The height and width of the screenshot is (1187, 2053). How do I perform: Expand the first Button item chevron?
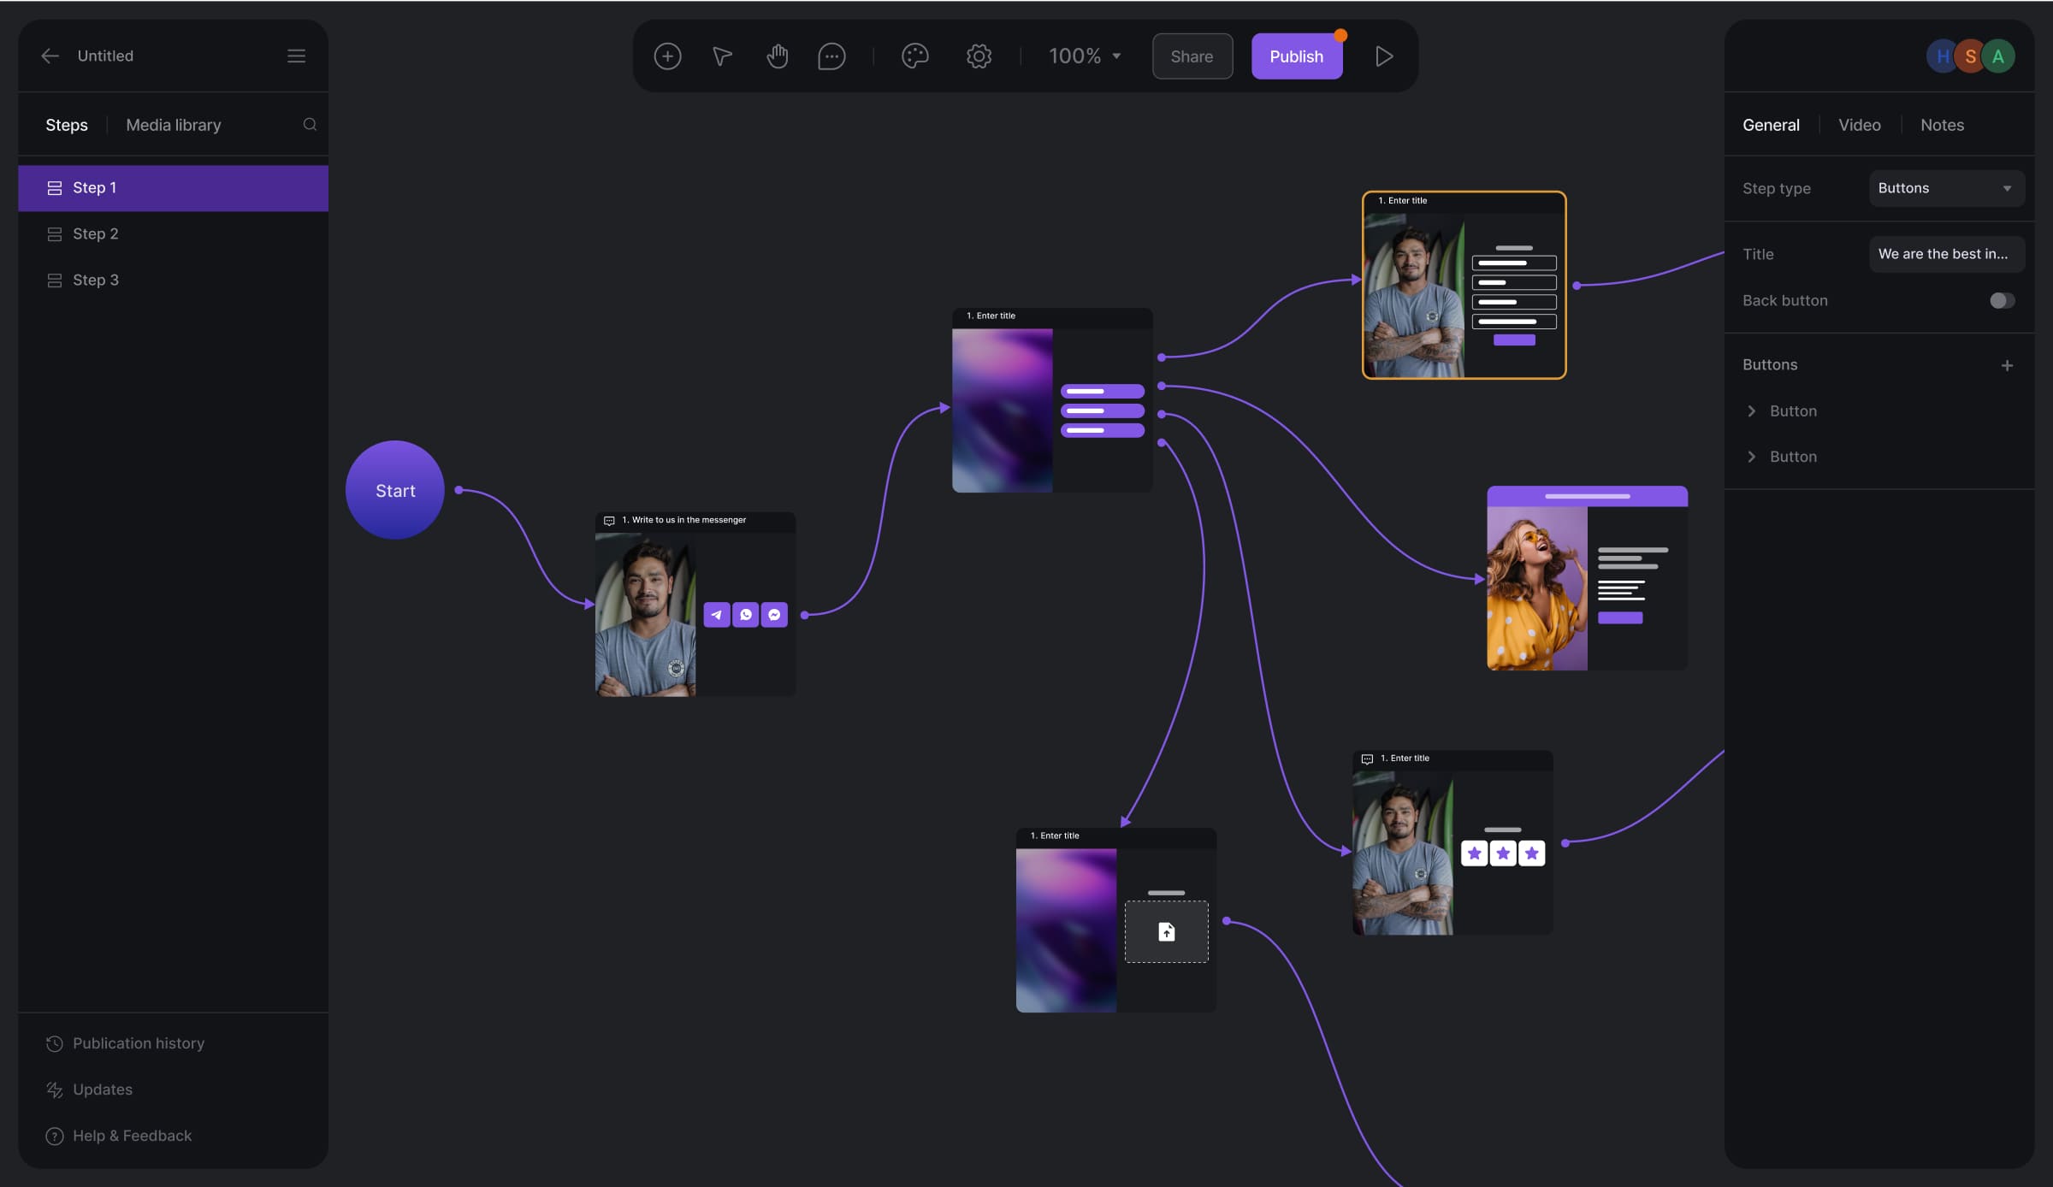tap(1751, 411)
